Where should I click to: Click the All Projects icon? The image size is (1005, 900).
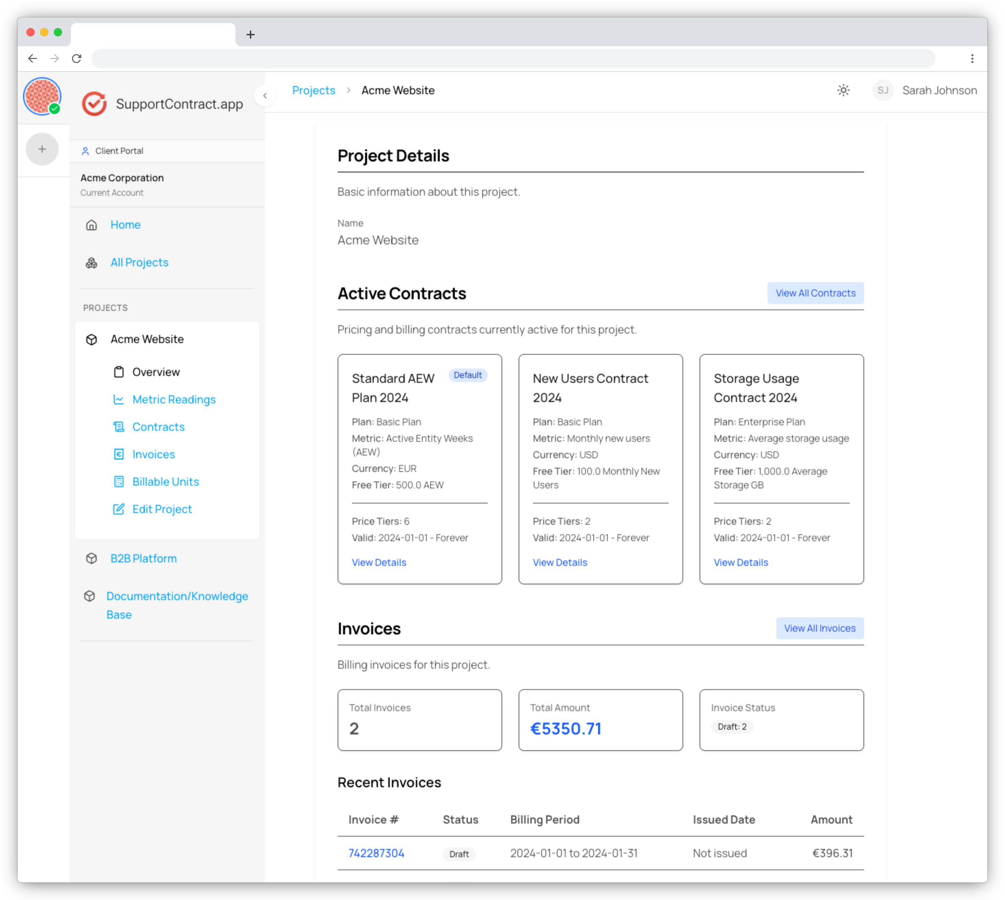(92, 263)
